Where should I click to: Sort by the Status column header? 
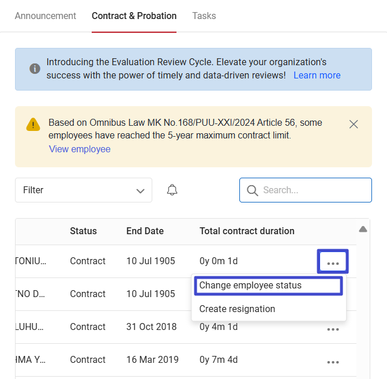click(x=83, y=231)
